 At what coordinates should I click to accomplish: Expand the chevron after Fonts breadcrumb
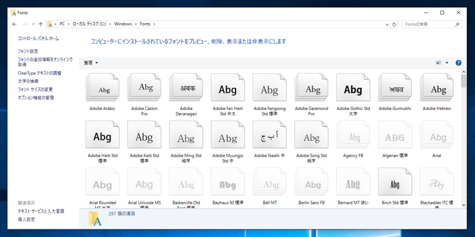point(154,24)
